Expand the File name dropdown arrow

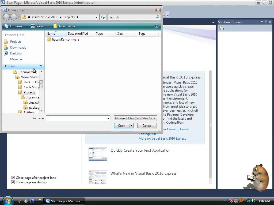coord(108,118)
